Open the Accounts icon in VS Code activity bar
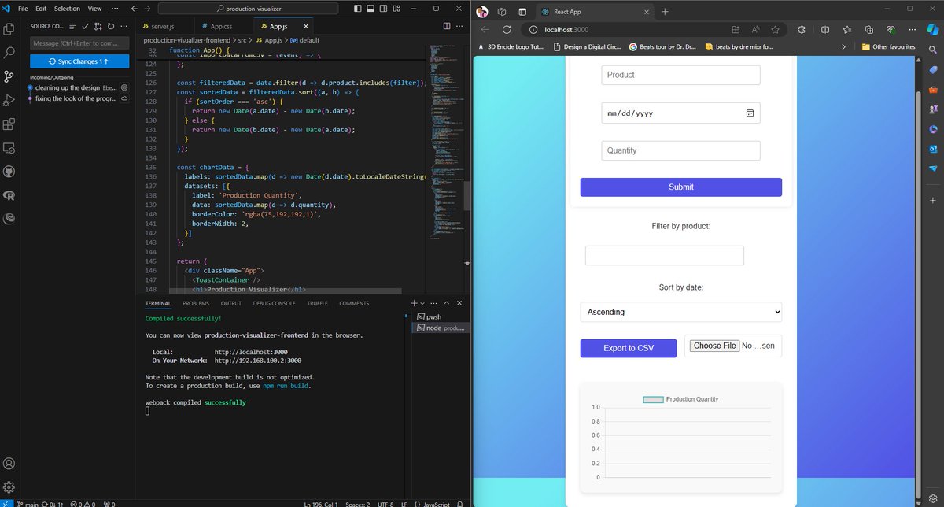Screen dimensions: 944x507 point(9,463)
